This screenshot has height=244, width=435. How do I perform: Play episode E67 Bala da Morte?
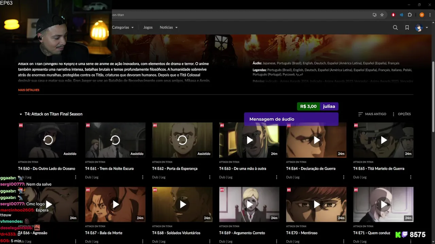(x=115, y=204)
